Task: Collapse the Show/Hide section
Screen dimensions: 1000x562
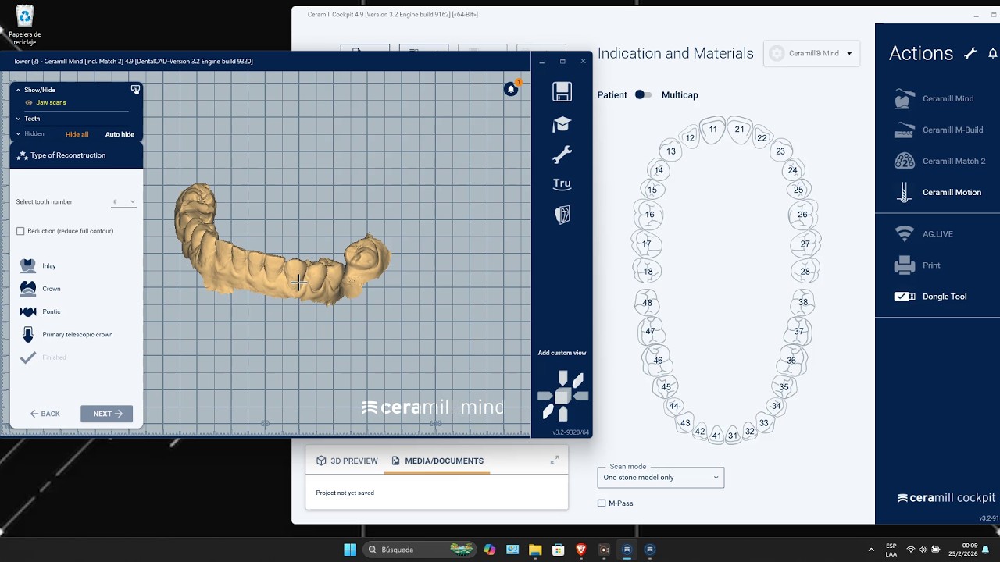Action: tap(18, 90)
